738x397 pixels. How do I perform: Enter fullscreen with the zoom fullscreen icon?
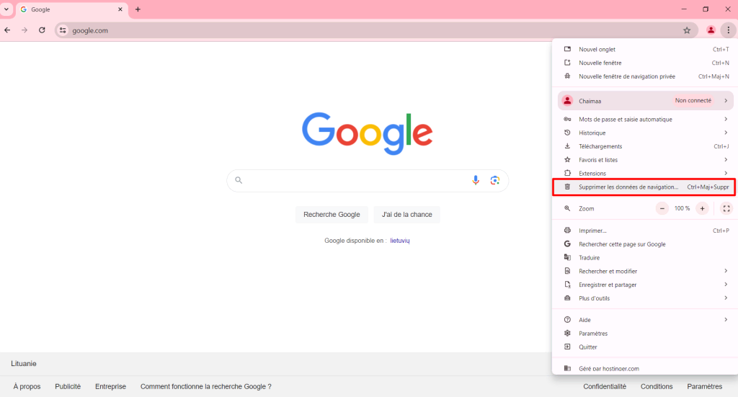pos(726,208)
